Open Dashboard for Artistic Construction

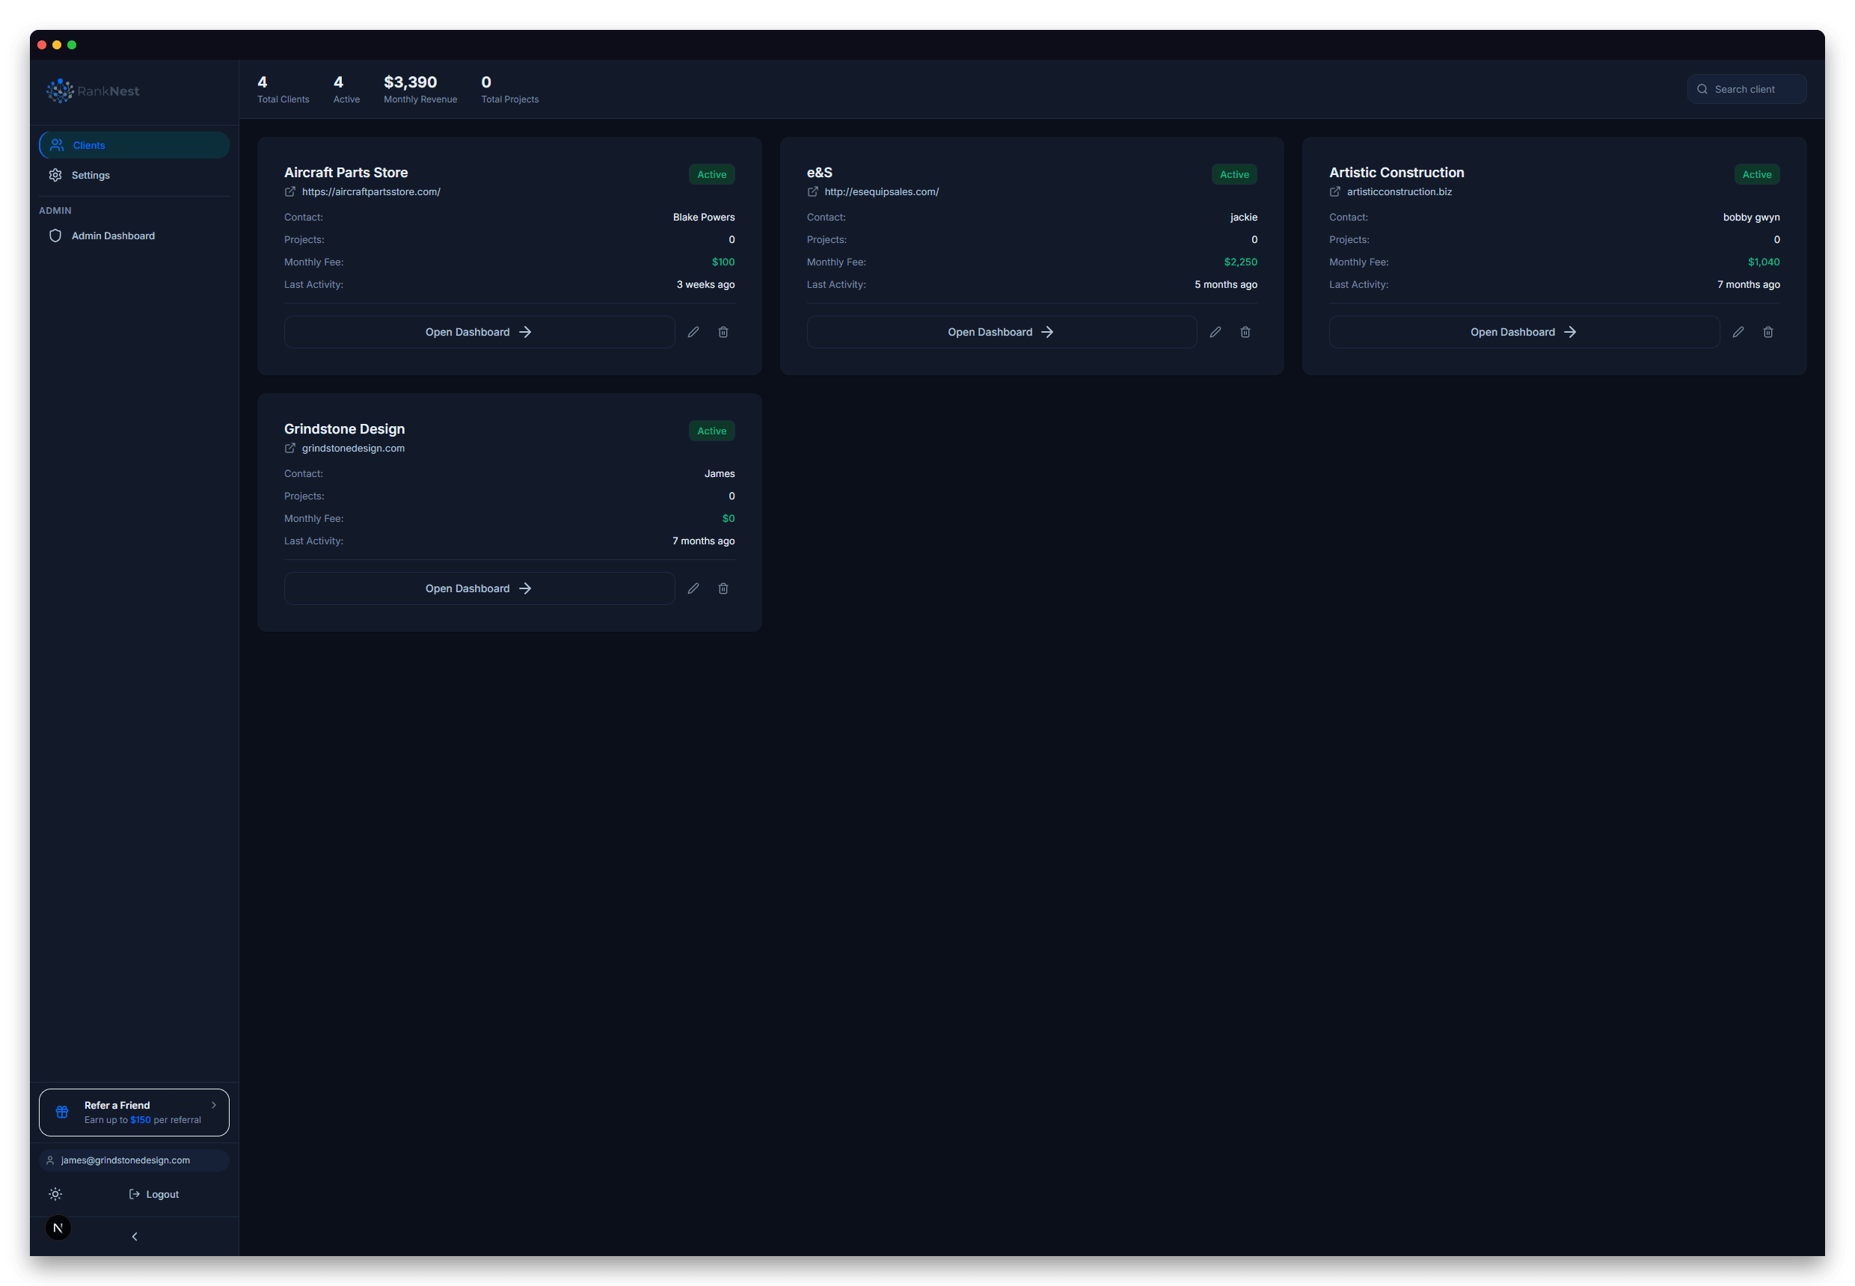click(1521, 331)
